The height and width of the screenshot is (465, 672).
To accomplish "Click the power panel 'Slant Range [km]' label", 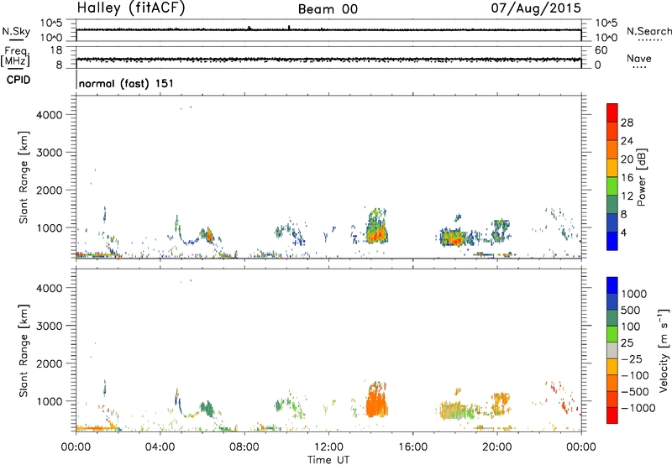I will tap(24, 177).
